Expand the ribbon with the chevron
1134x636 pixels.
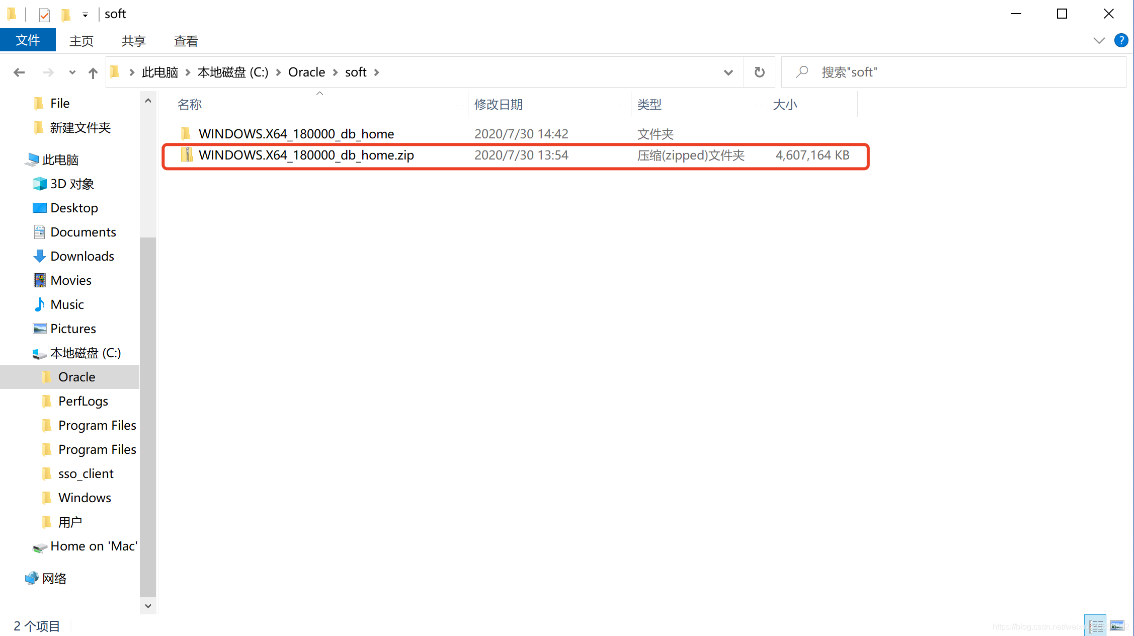1099,41
